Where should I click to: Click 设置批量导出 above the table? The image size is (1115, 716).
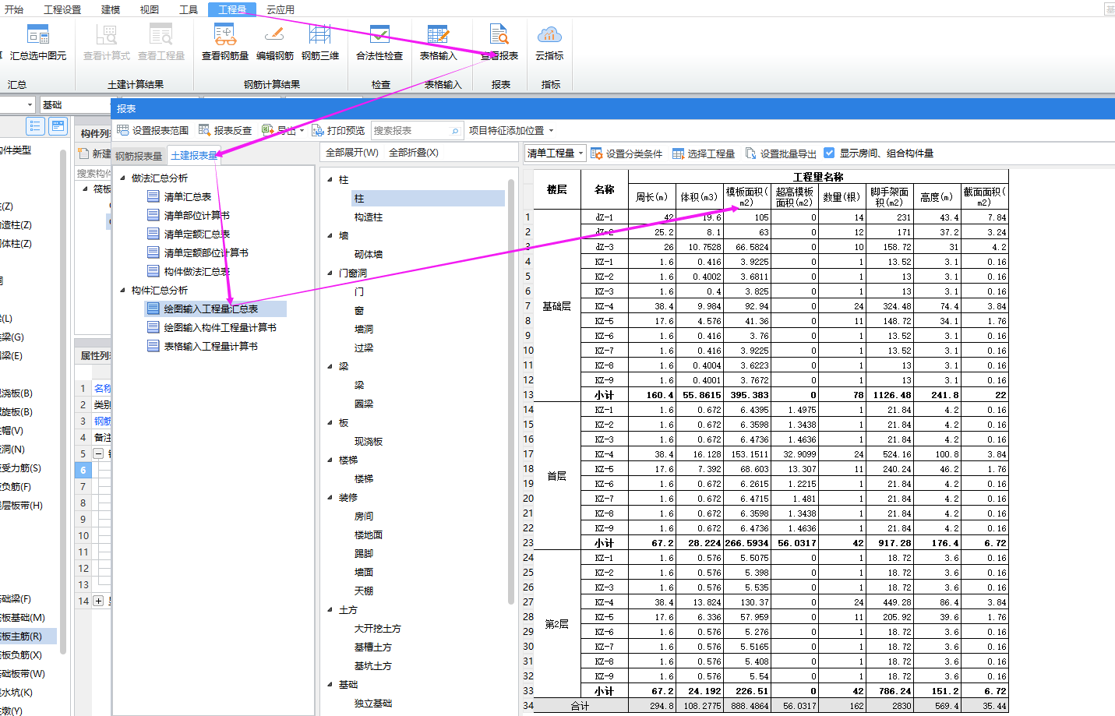point(781,153)
